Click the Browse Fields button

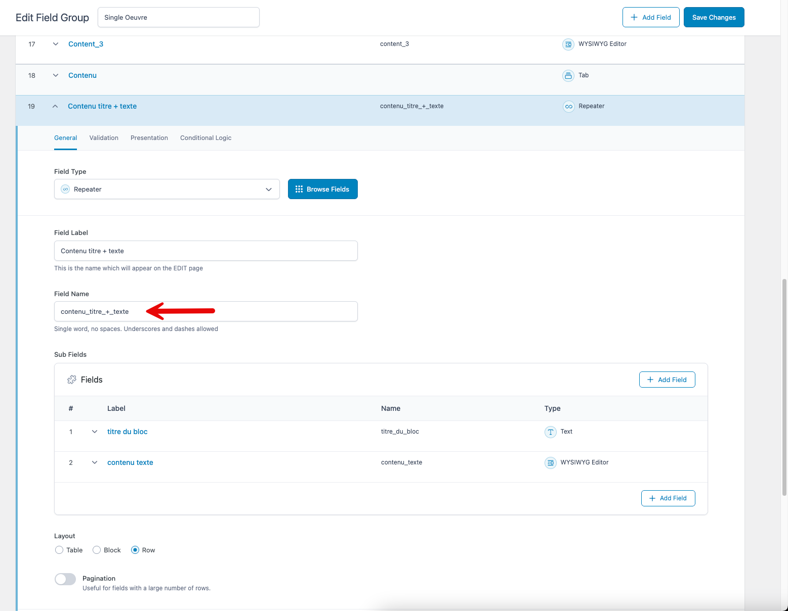coord(323,189)
